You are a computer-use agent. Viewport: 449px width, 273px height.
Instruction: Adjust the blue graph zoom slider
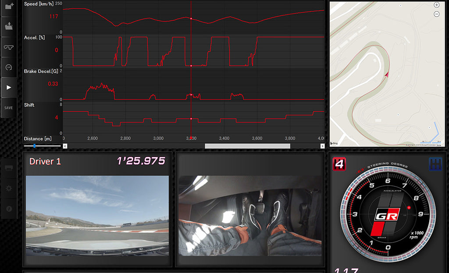point(34,145)
